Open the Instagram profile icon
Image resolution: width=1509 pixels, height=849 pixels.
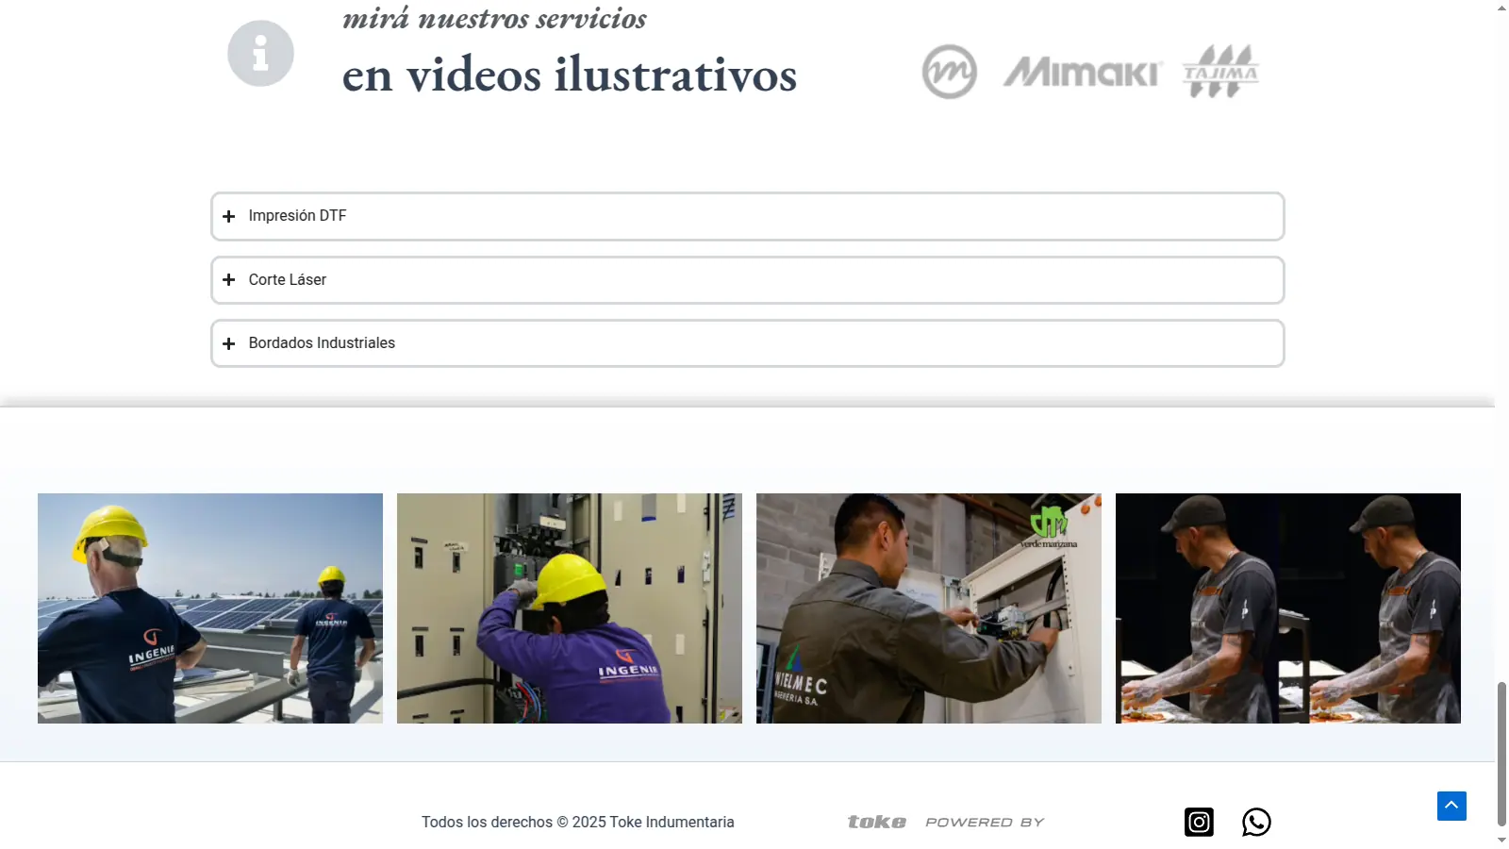tap(1199, 822)
